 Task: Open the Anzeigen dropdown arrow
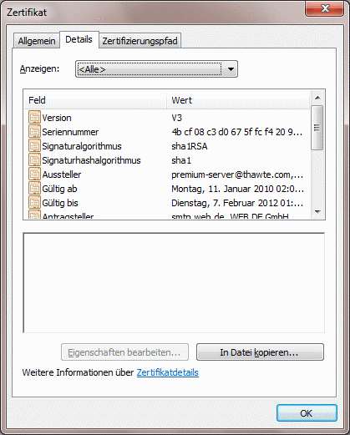[231, 69]
